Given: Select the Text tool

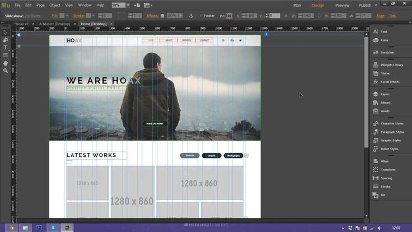Looking at the screenshot, I should coord(6,48).
